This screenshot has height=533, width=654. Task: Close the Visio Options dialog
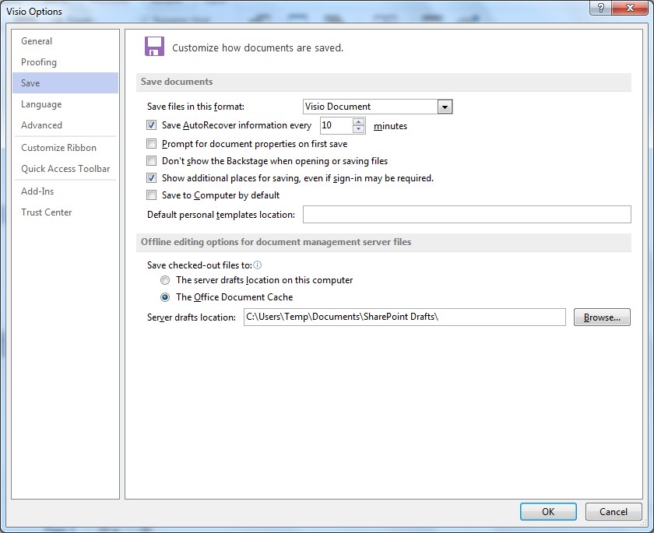(630, 8)
